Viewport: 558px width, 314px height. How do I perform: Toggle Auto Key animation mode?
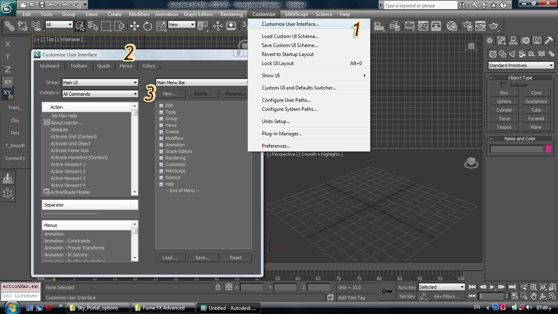pyautogui.click(x=406, y=287)
